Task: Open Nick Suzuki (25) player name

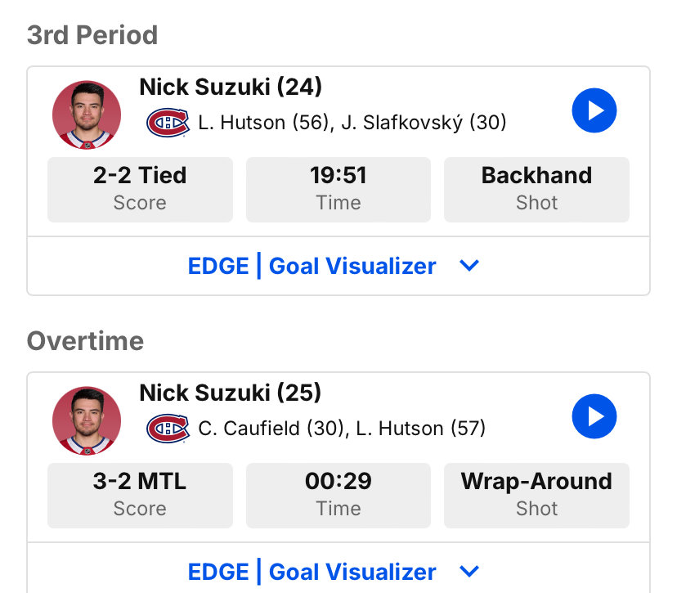Action: [230, 393]
